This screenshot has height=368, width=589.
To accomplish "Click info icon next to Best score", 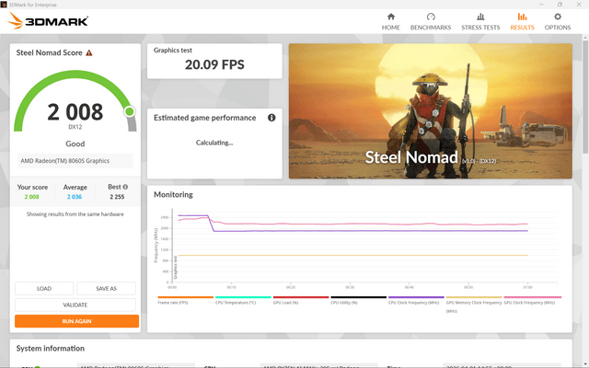I will click(125, 187).
